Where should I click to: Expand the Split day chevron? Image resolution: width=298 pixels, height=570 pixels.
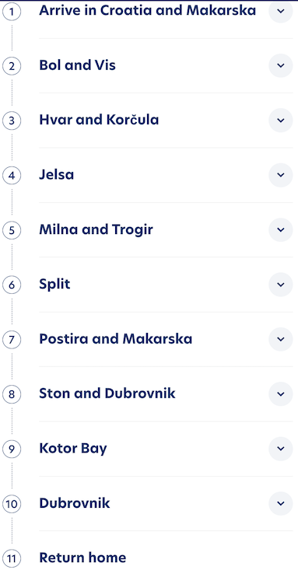pos(281,285)
